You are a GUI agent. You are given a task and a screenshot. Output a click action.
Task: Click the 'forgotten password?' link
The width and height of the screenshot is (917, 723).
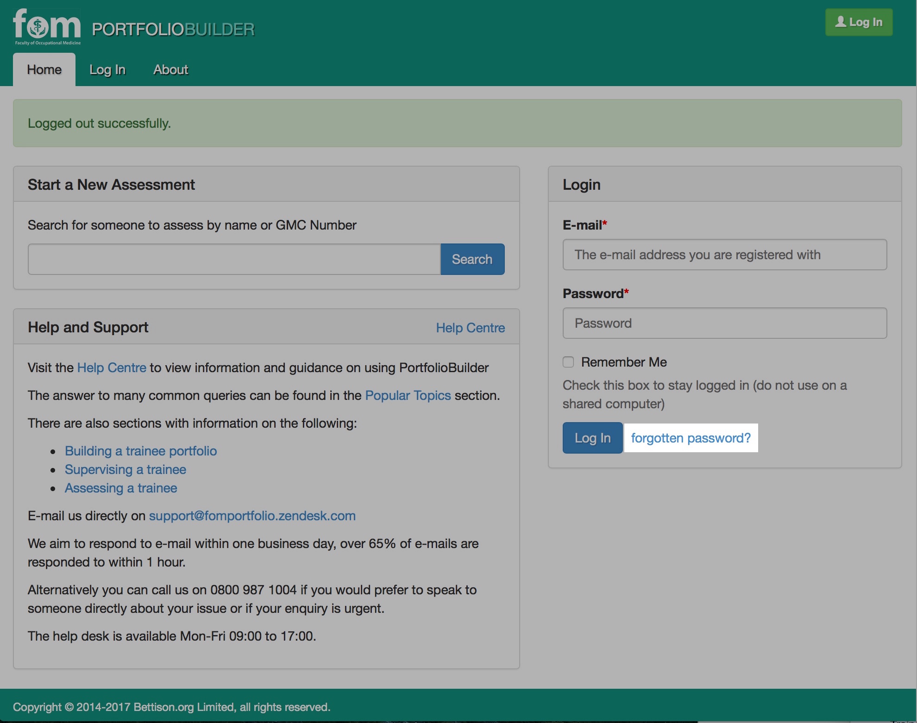691,438
